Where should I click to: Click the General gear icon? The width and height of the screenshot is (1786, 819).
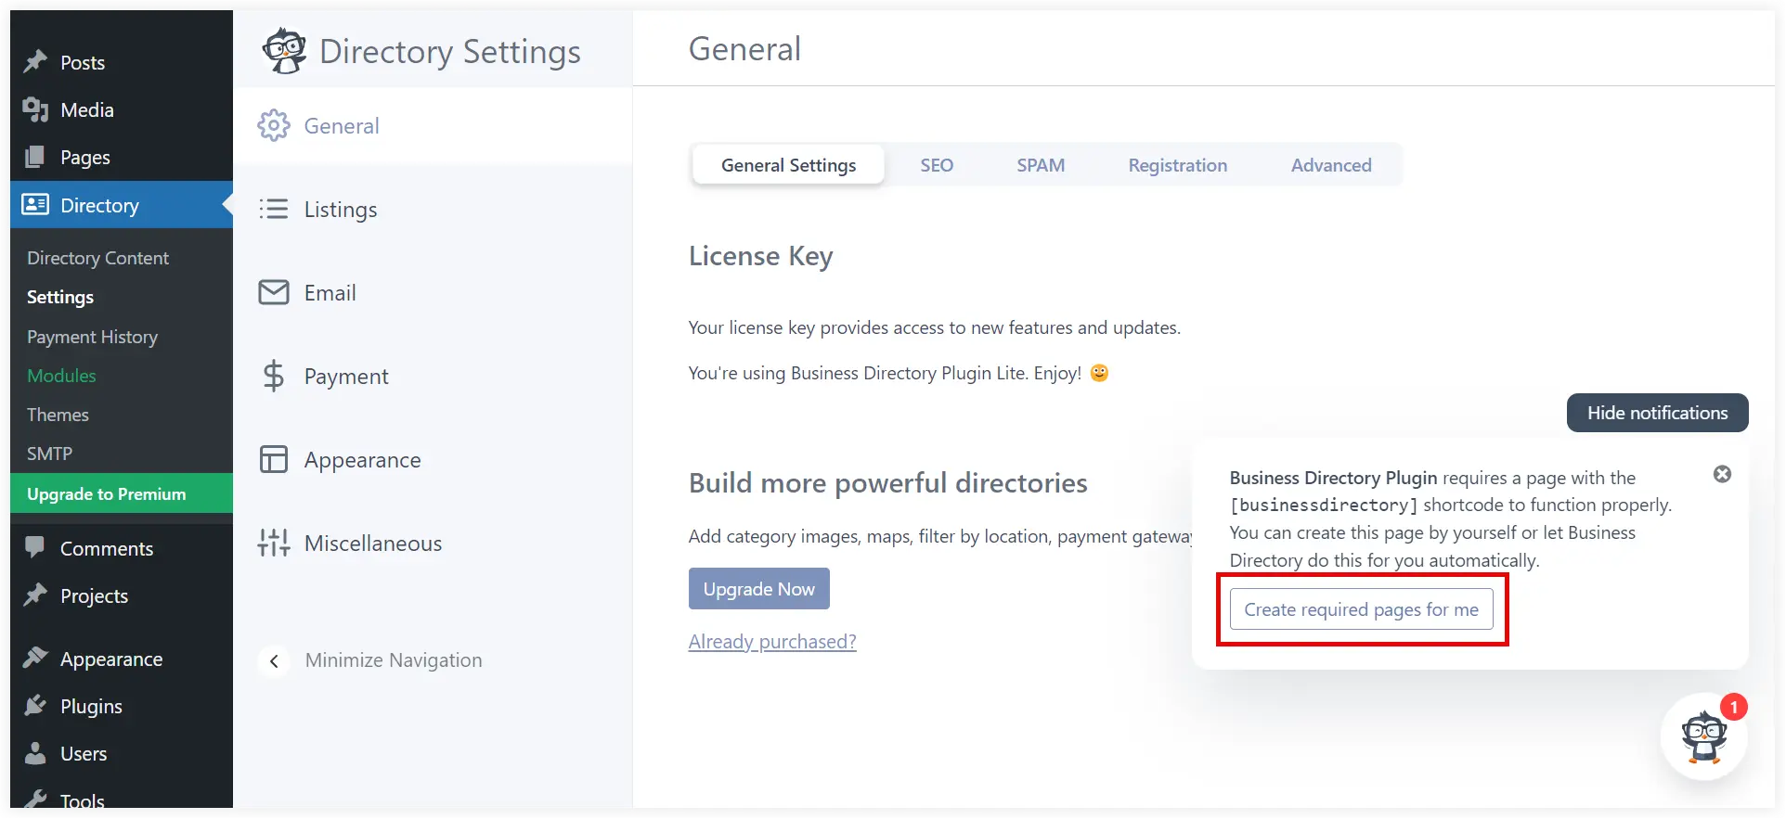click(x=274, y=125)
